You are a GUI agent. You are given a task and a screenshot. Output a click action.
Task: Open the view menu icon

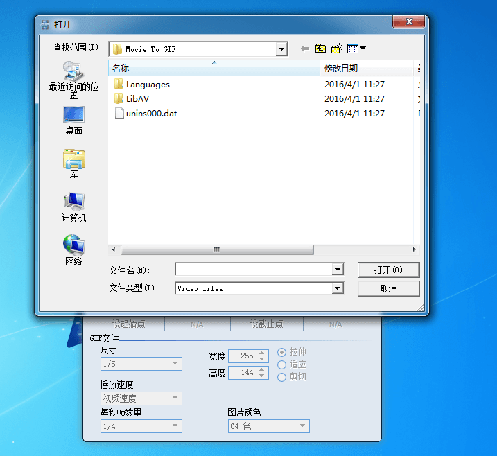(356, 49)
